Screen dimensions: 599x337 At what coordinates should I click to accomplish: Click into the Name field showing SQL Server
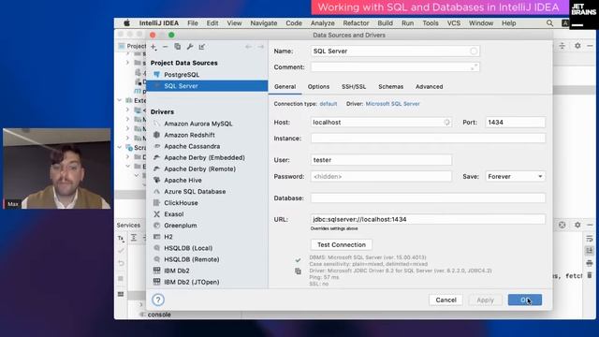[x=395, y=51]
